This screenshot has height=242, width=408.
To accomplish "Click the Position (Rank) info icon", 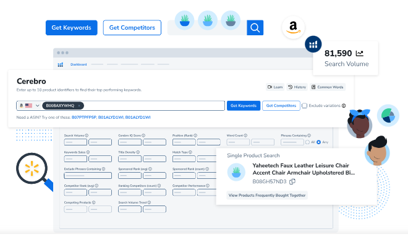I will click(195, 136).
